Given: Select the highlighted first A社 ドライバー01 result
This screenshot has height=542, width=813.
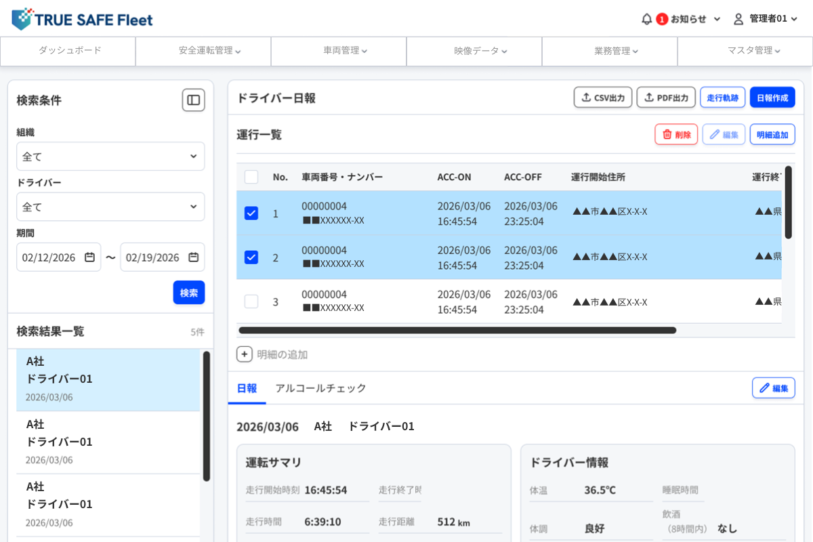Looking at the screenshot, I should [x=108, y=379].
